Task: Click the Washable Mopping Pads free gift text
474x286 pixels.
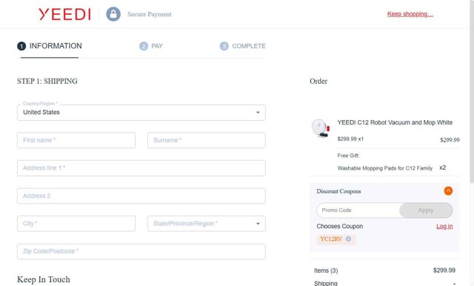Action: (385, 168)
